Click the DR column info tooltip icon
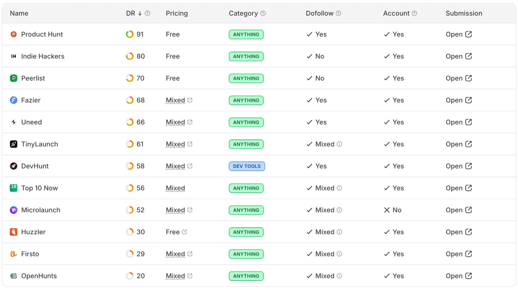Viewport: 518px width, 290px height. 147,13
